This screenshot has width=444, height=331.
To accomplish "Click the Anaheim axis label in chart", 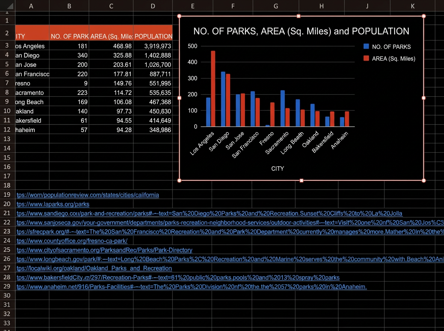I will tap(340, 140).
